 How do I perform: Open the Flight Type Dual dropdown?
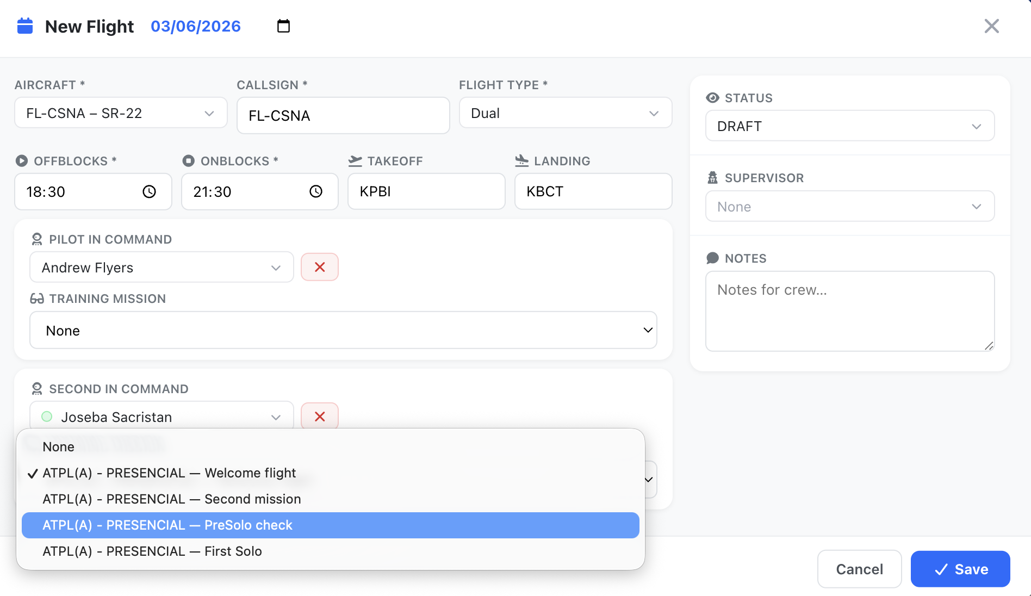[x=566, y=113]
